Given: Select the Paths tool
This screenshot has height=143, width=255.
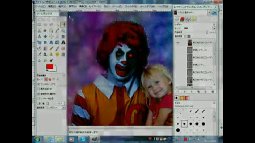Looking at the screenshot, I should pos(51,30).
